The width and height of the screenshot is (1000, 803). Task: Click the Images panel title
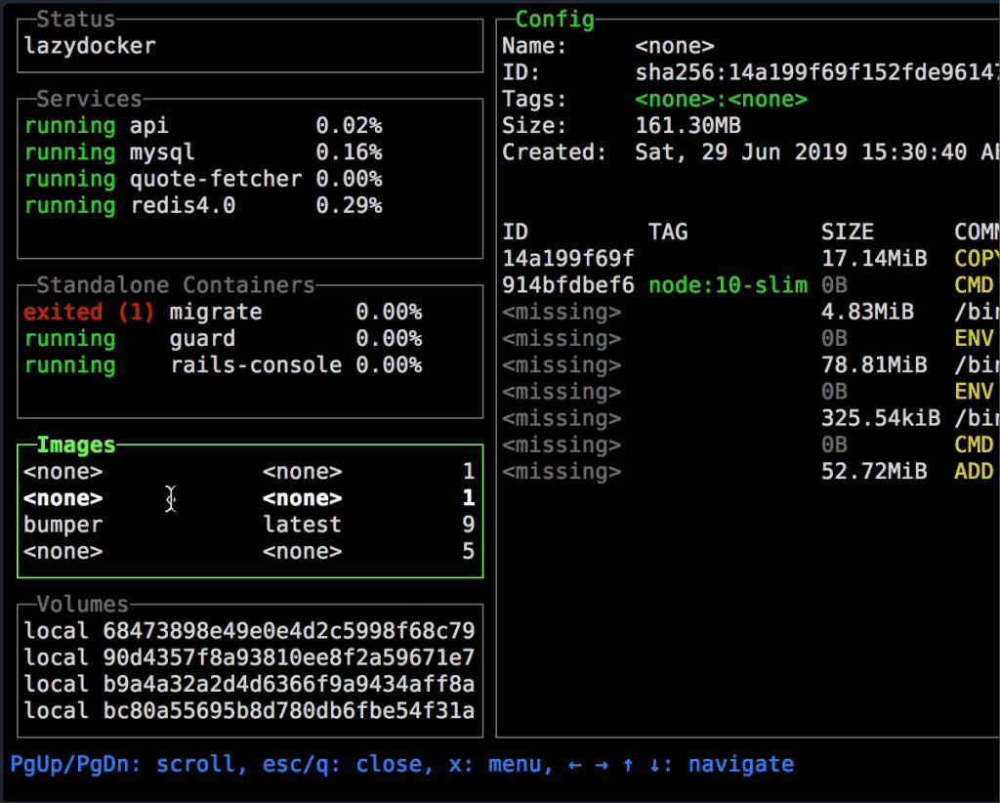pyautogui.click(x=75, y=444)
